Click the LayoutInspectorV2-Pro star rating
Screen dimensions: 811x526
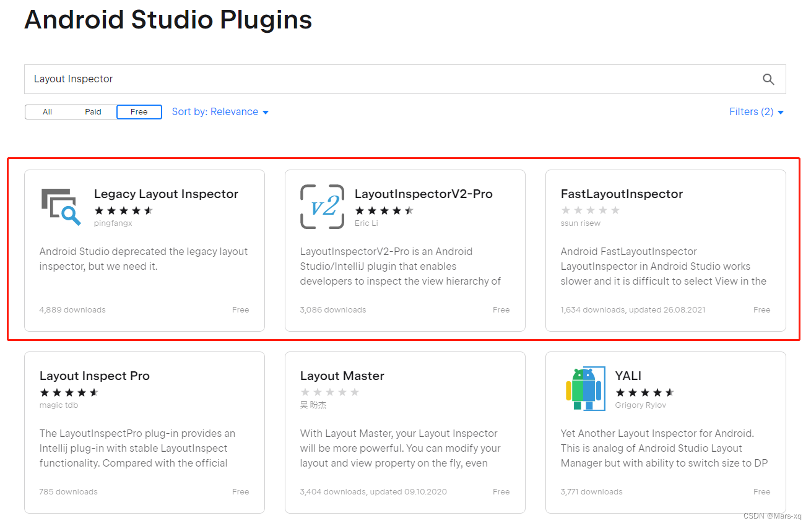point(384,210)
